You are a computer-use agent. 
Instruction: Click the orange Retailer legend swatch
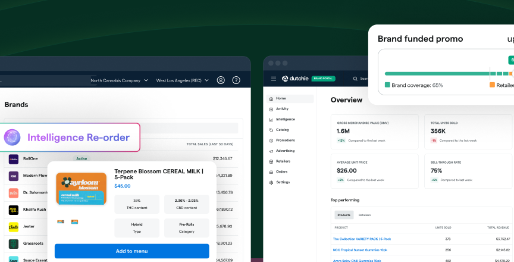[492, 85]
